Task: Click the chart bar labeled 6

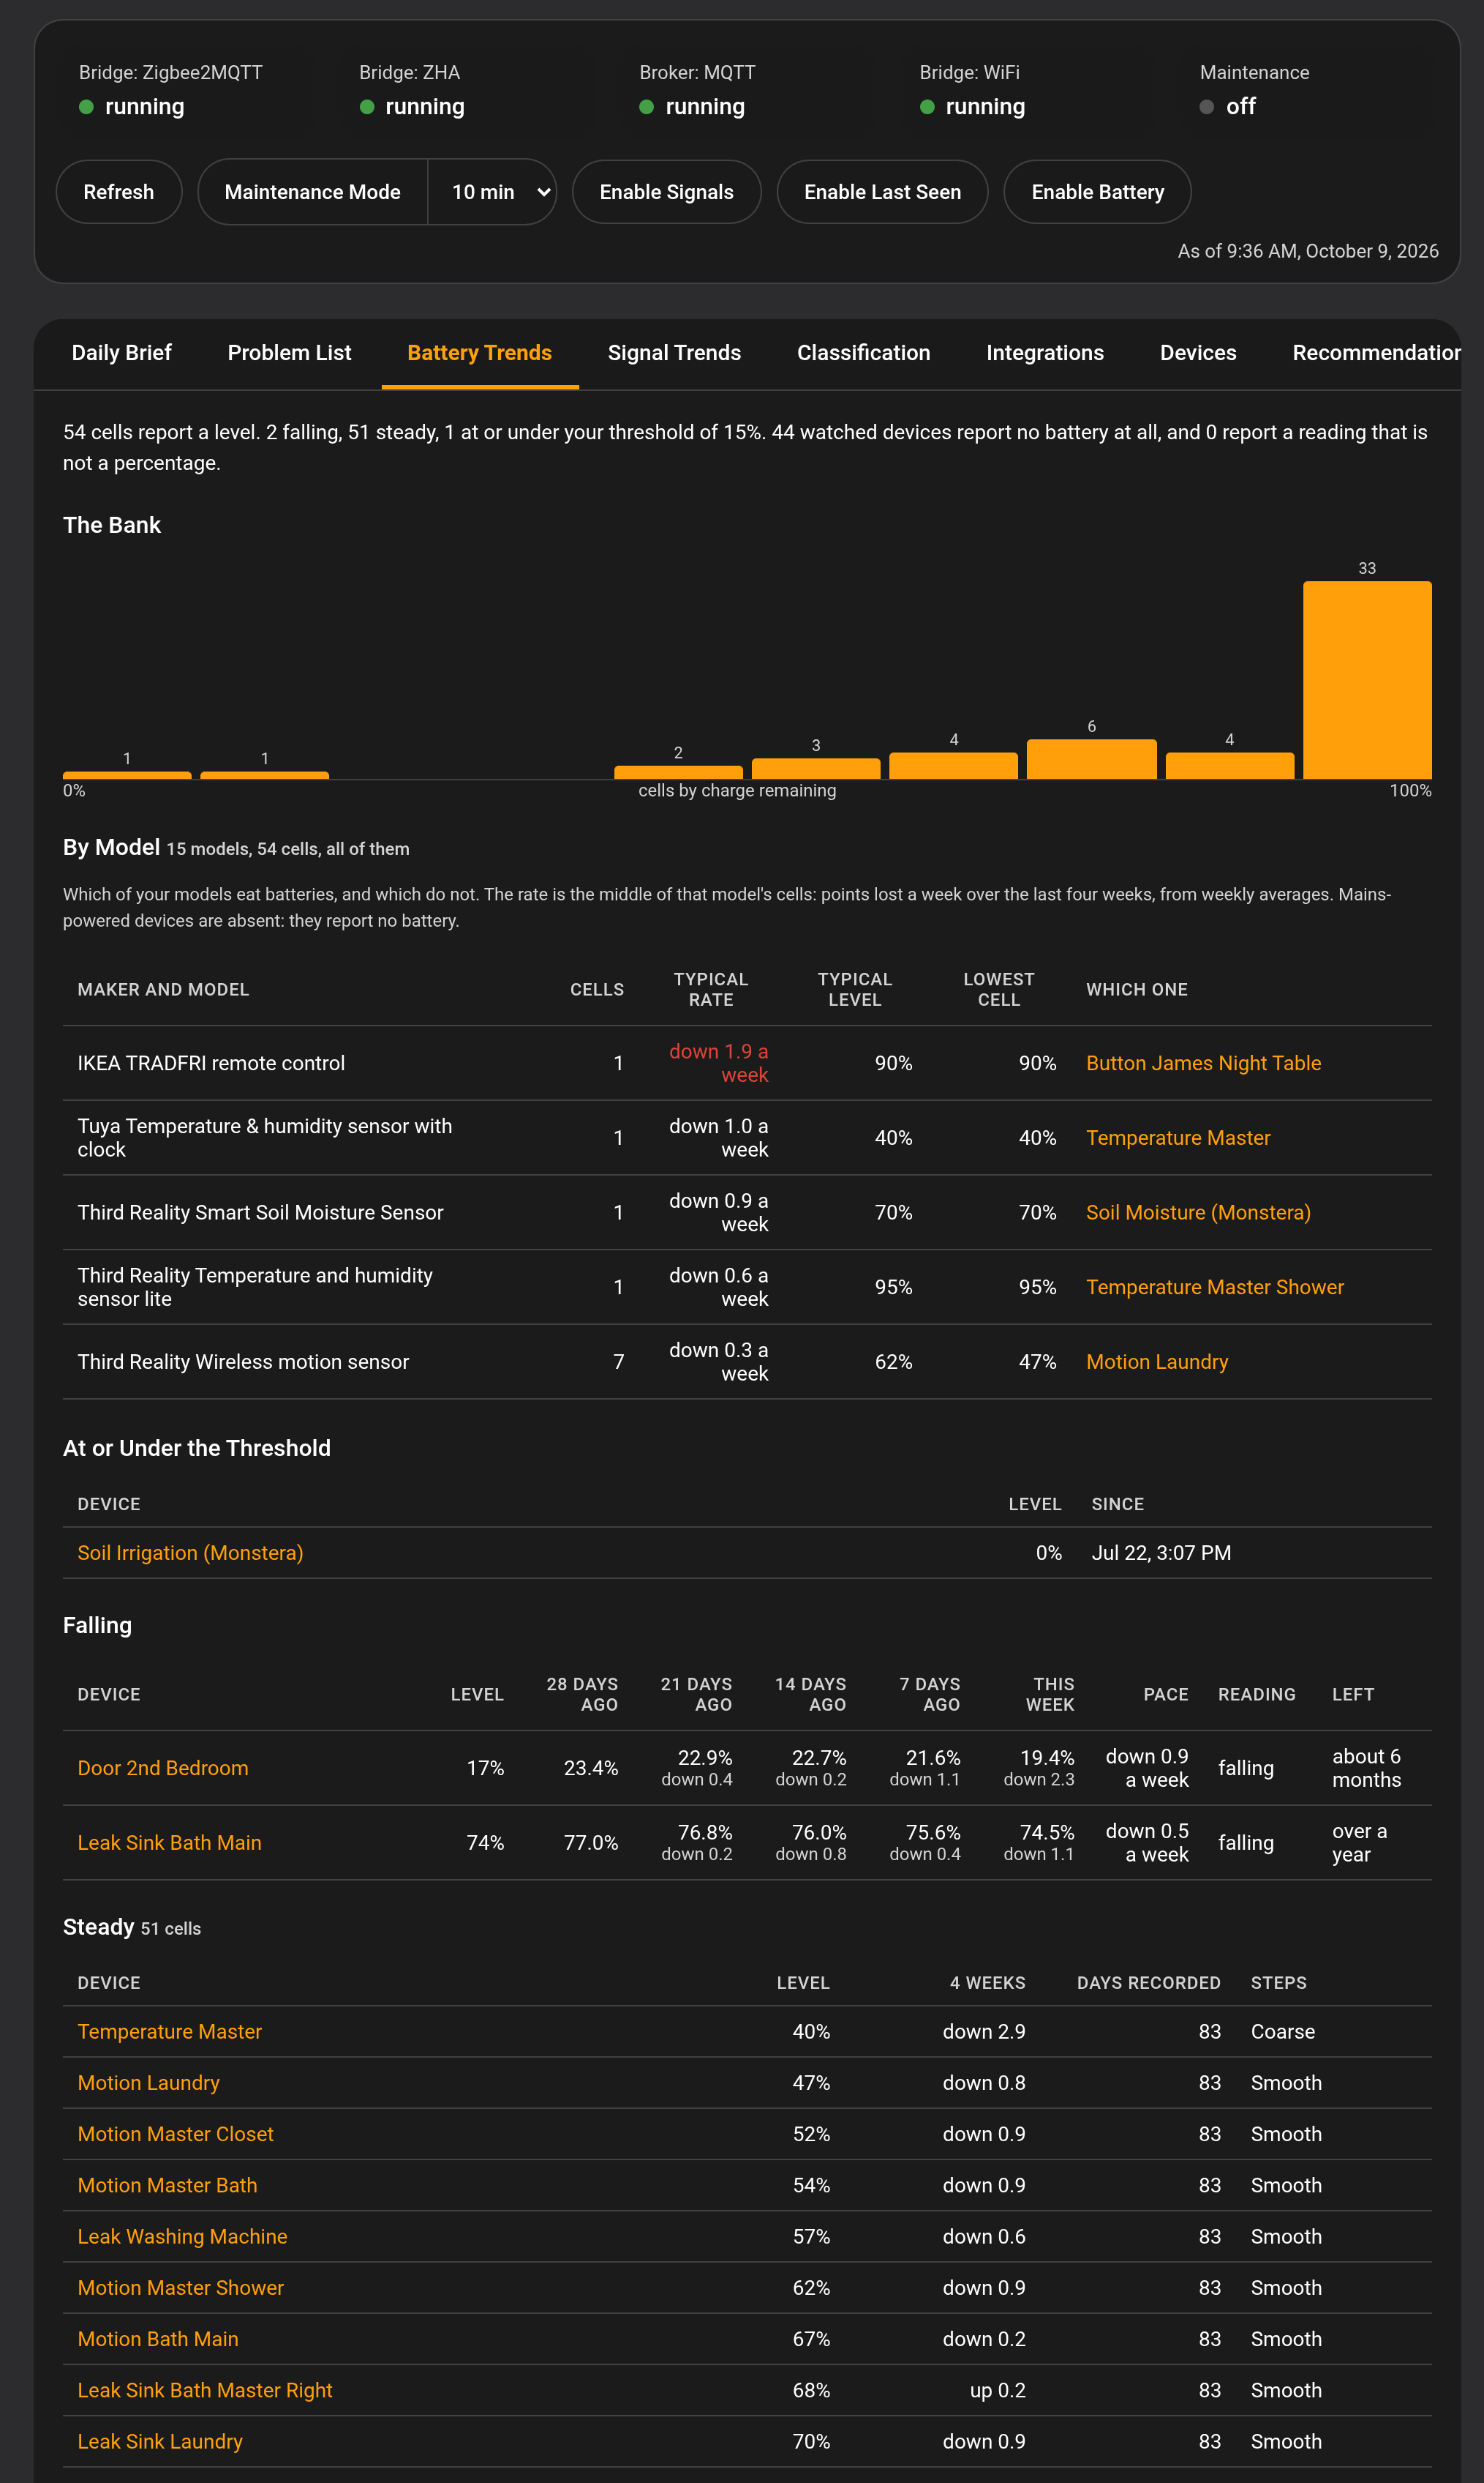Action: (x=1091, y=758)
